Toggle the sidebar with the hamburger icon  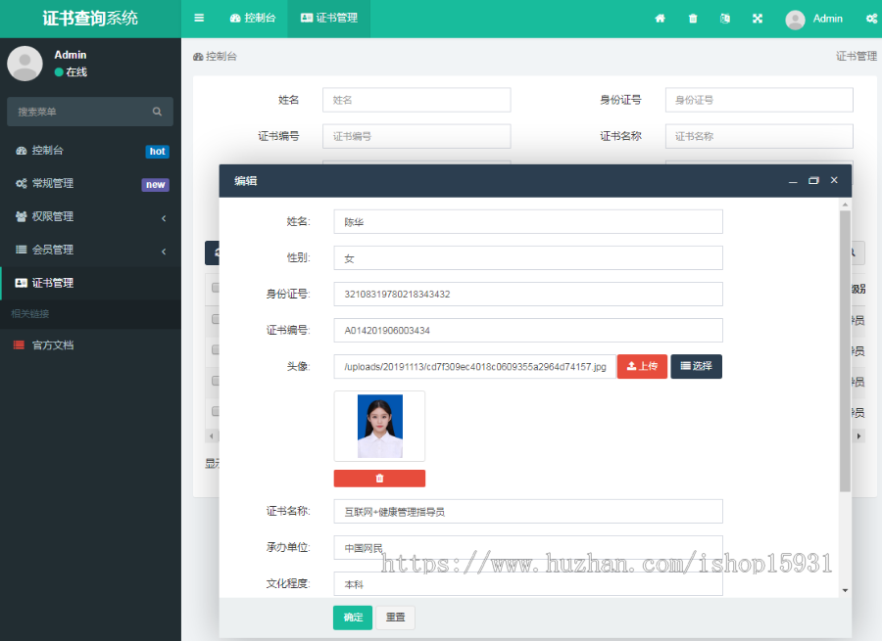coord(199,18)
